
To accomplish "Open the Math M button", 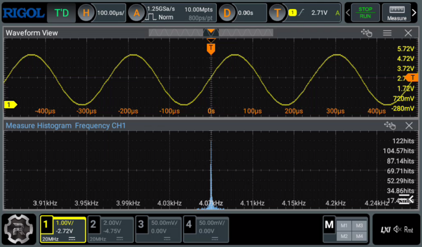I will point(329,224).
